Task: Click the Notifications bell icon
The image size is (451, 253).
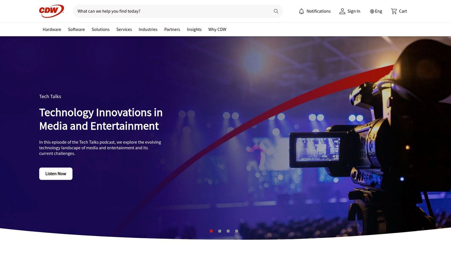Action: pyautogui.click(x=302, y=11)
